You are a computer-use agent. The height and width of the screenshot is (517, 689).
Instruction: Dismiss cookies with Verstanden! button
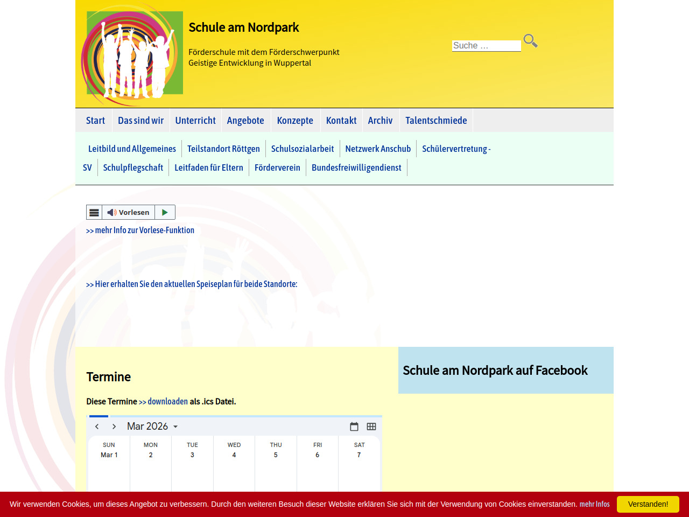[648, 504]
